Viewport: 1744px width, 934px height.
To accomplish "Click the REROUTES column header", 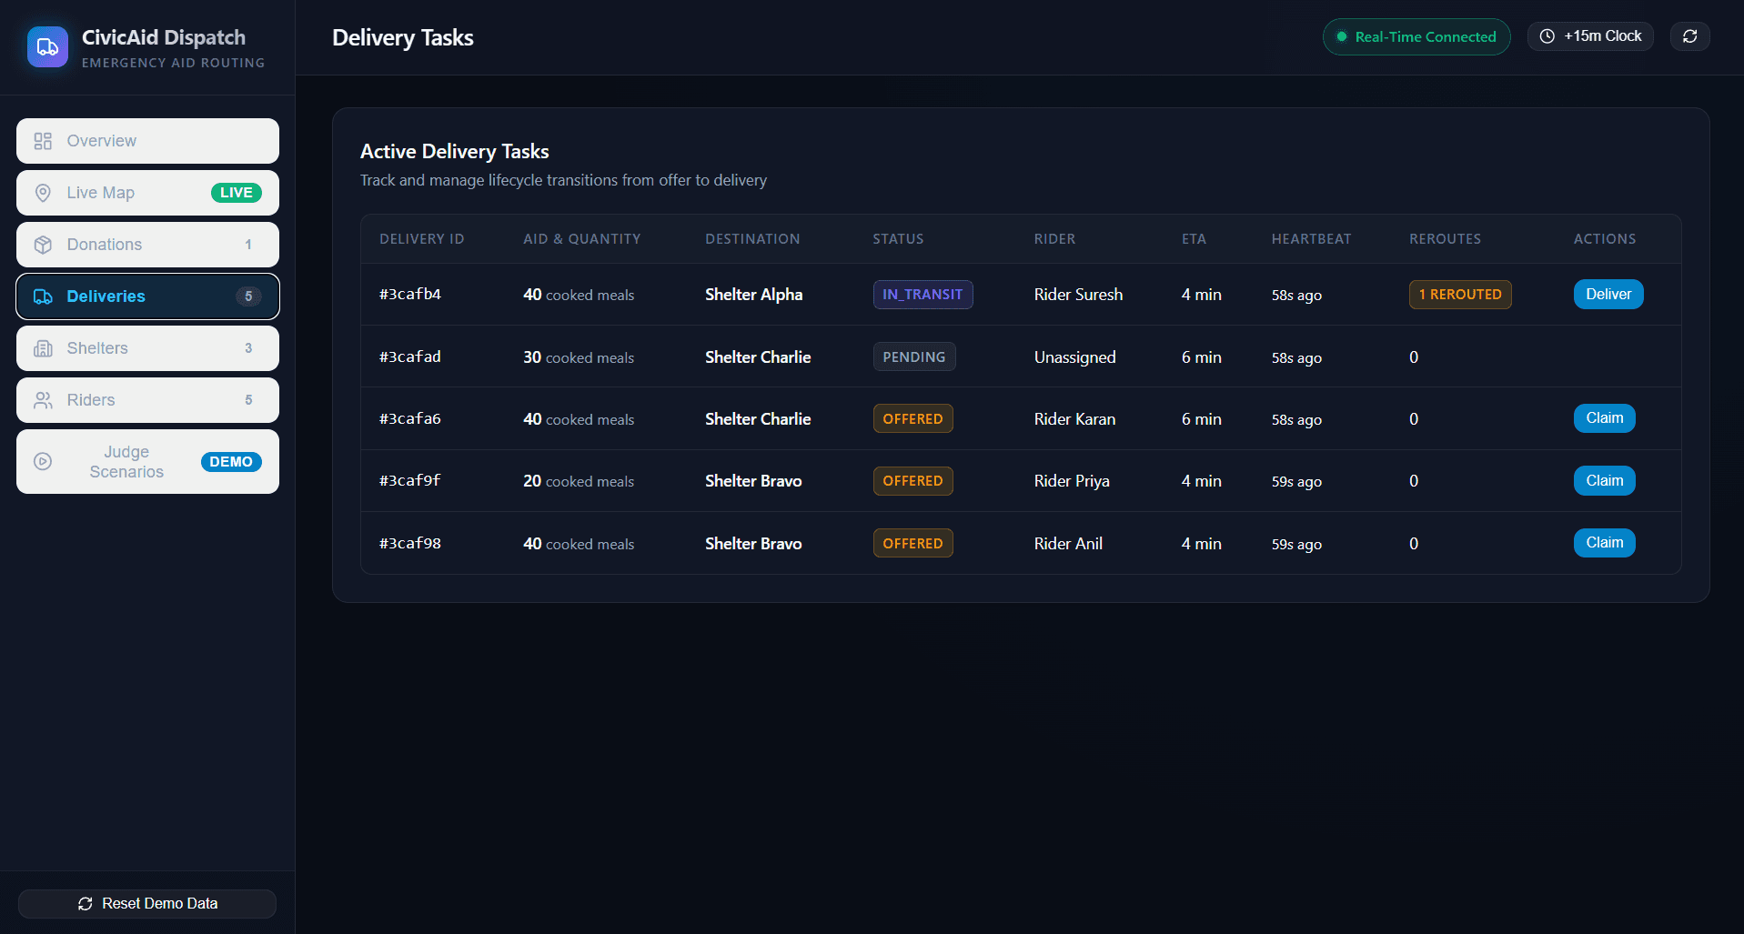I will point(1445,239).
